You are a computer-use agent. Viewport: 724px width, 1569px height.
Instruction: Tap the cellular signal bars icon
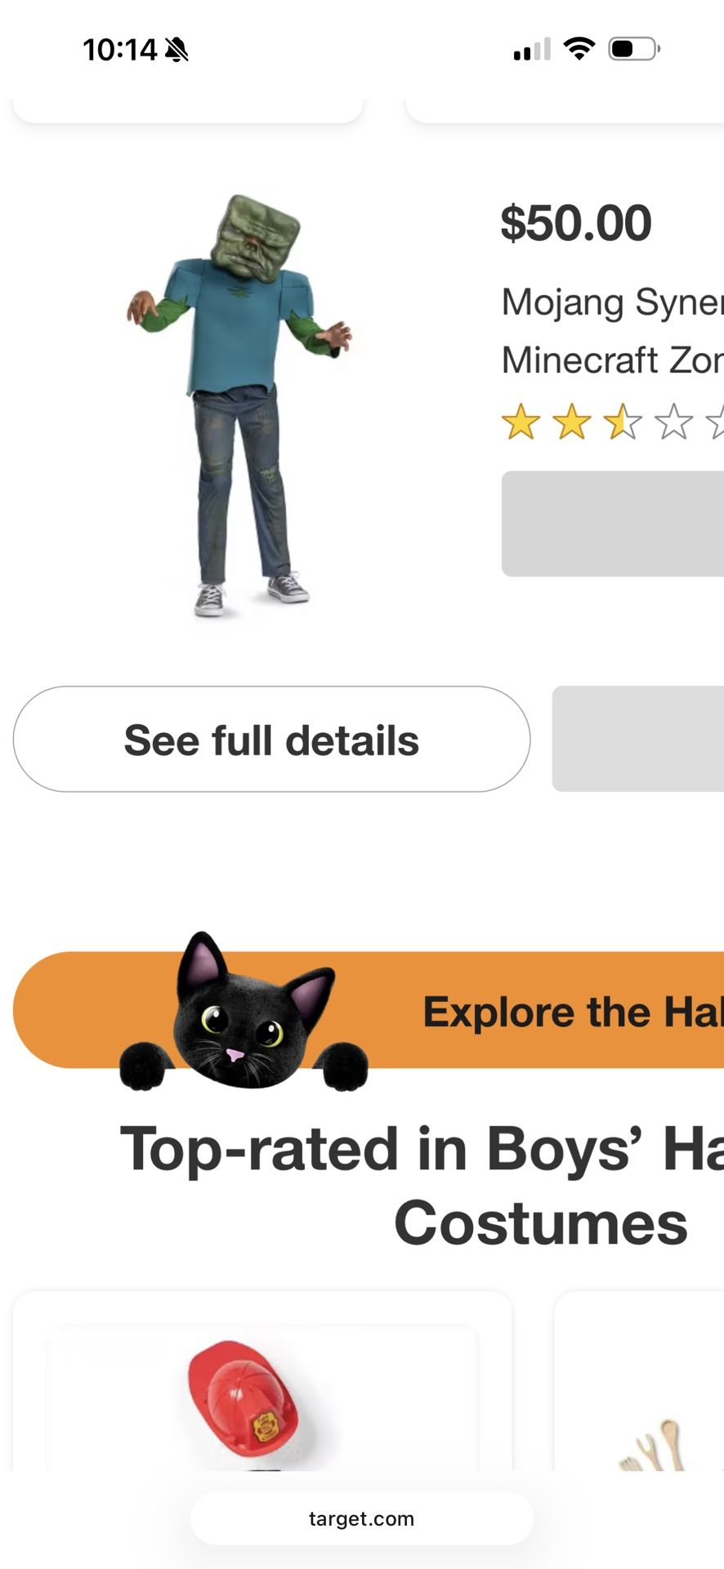click(532, 50)
